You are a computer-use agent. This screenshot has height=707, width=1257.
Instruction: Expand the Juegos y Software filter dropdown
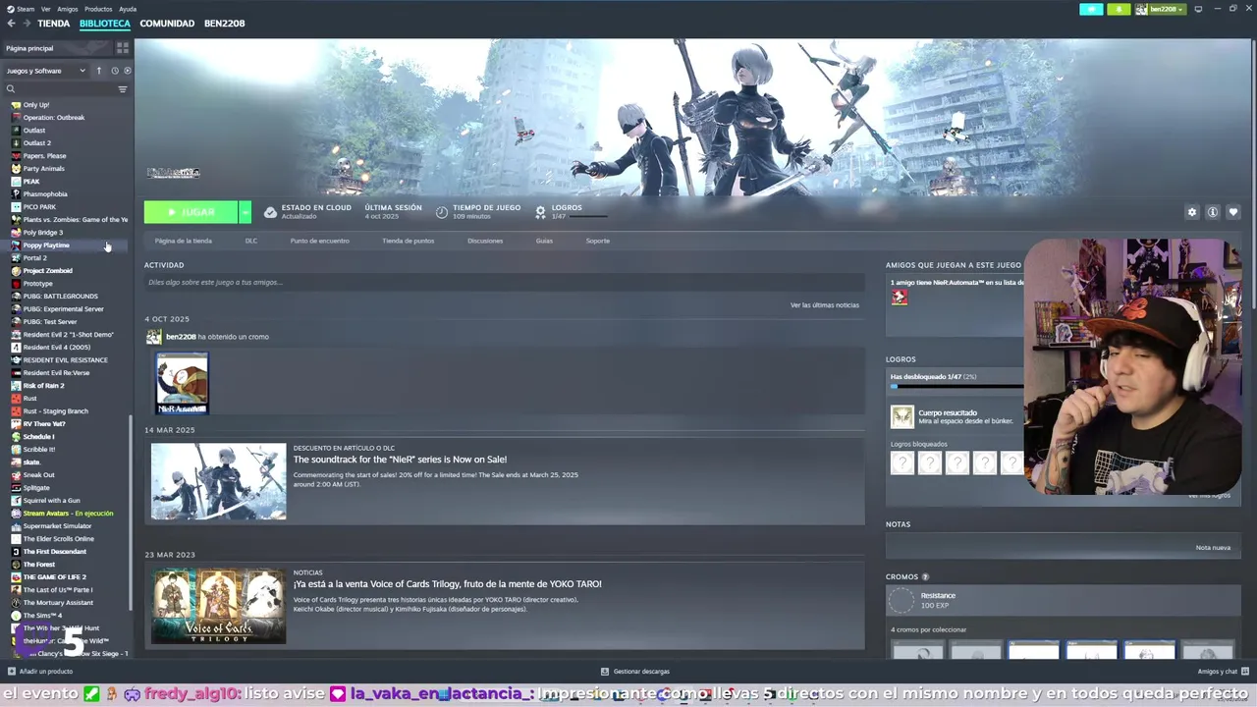(46, 71)
